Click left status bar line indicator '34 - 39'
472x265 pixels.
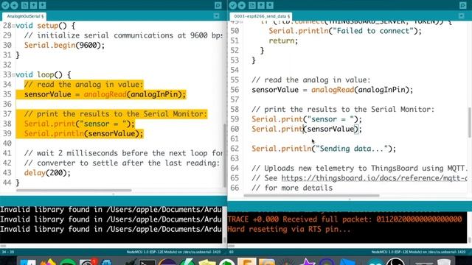[8, 252]
